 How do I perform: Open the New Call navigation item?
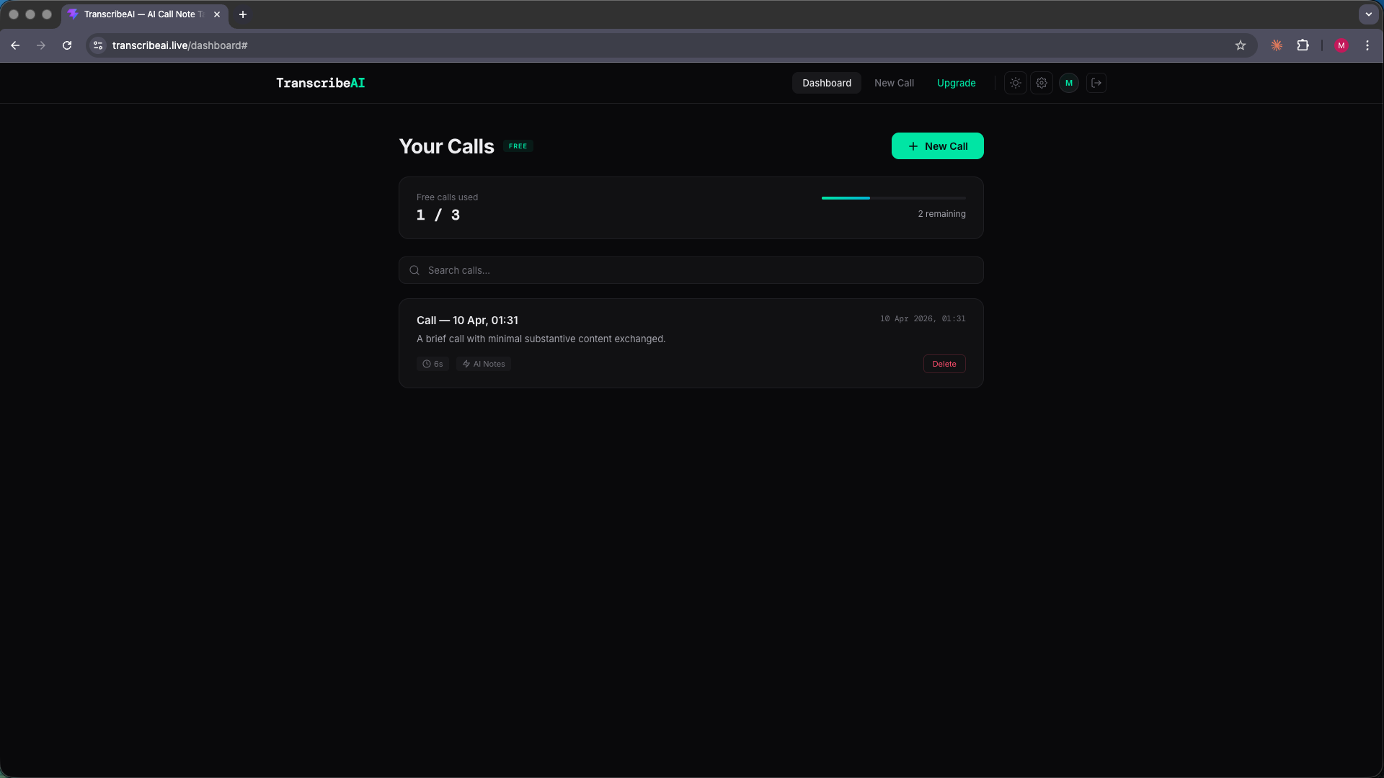click(894, 83)
